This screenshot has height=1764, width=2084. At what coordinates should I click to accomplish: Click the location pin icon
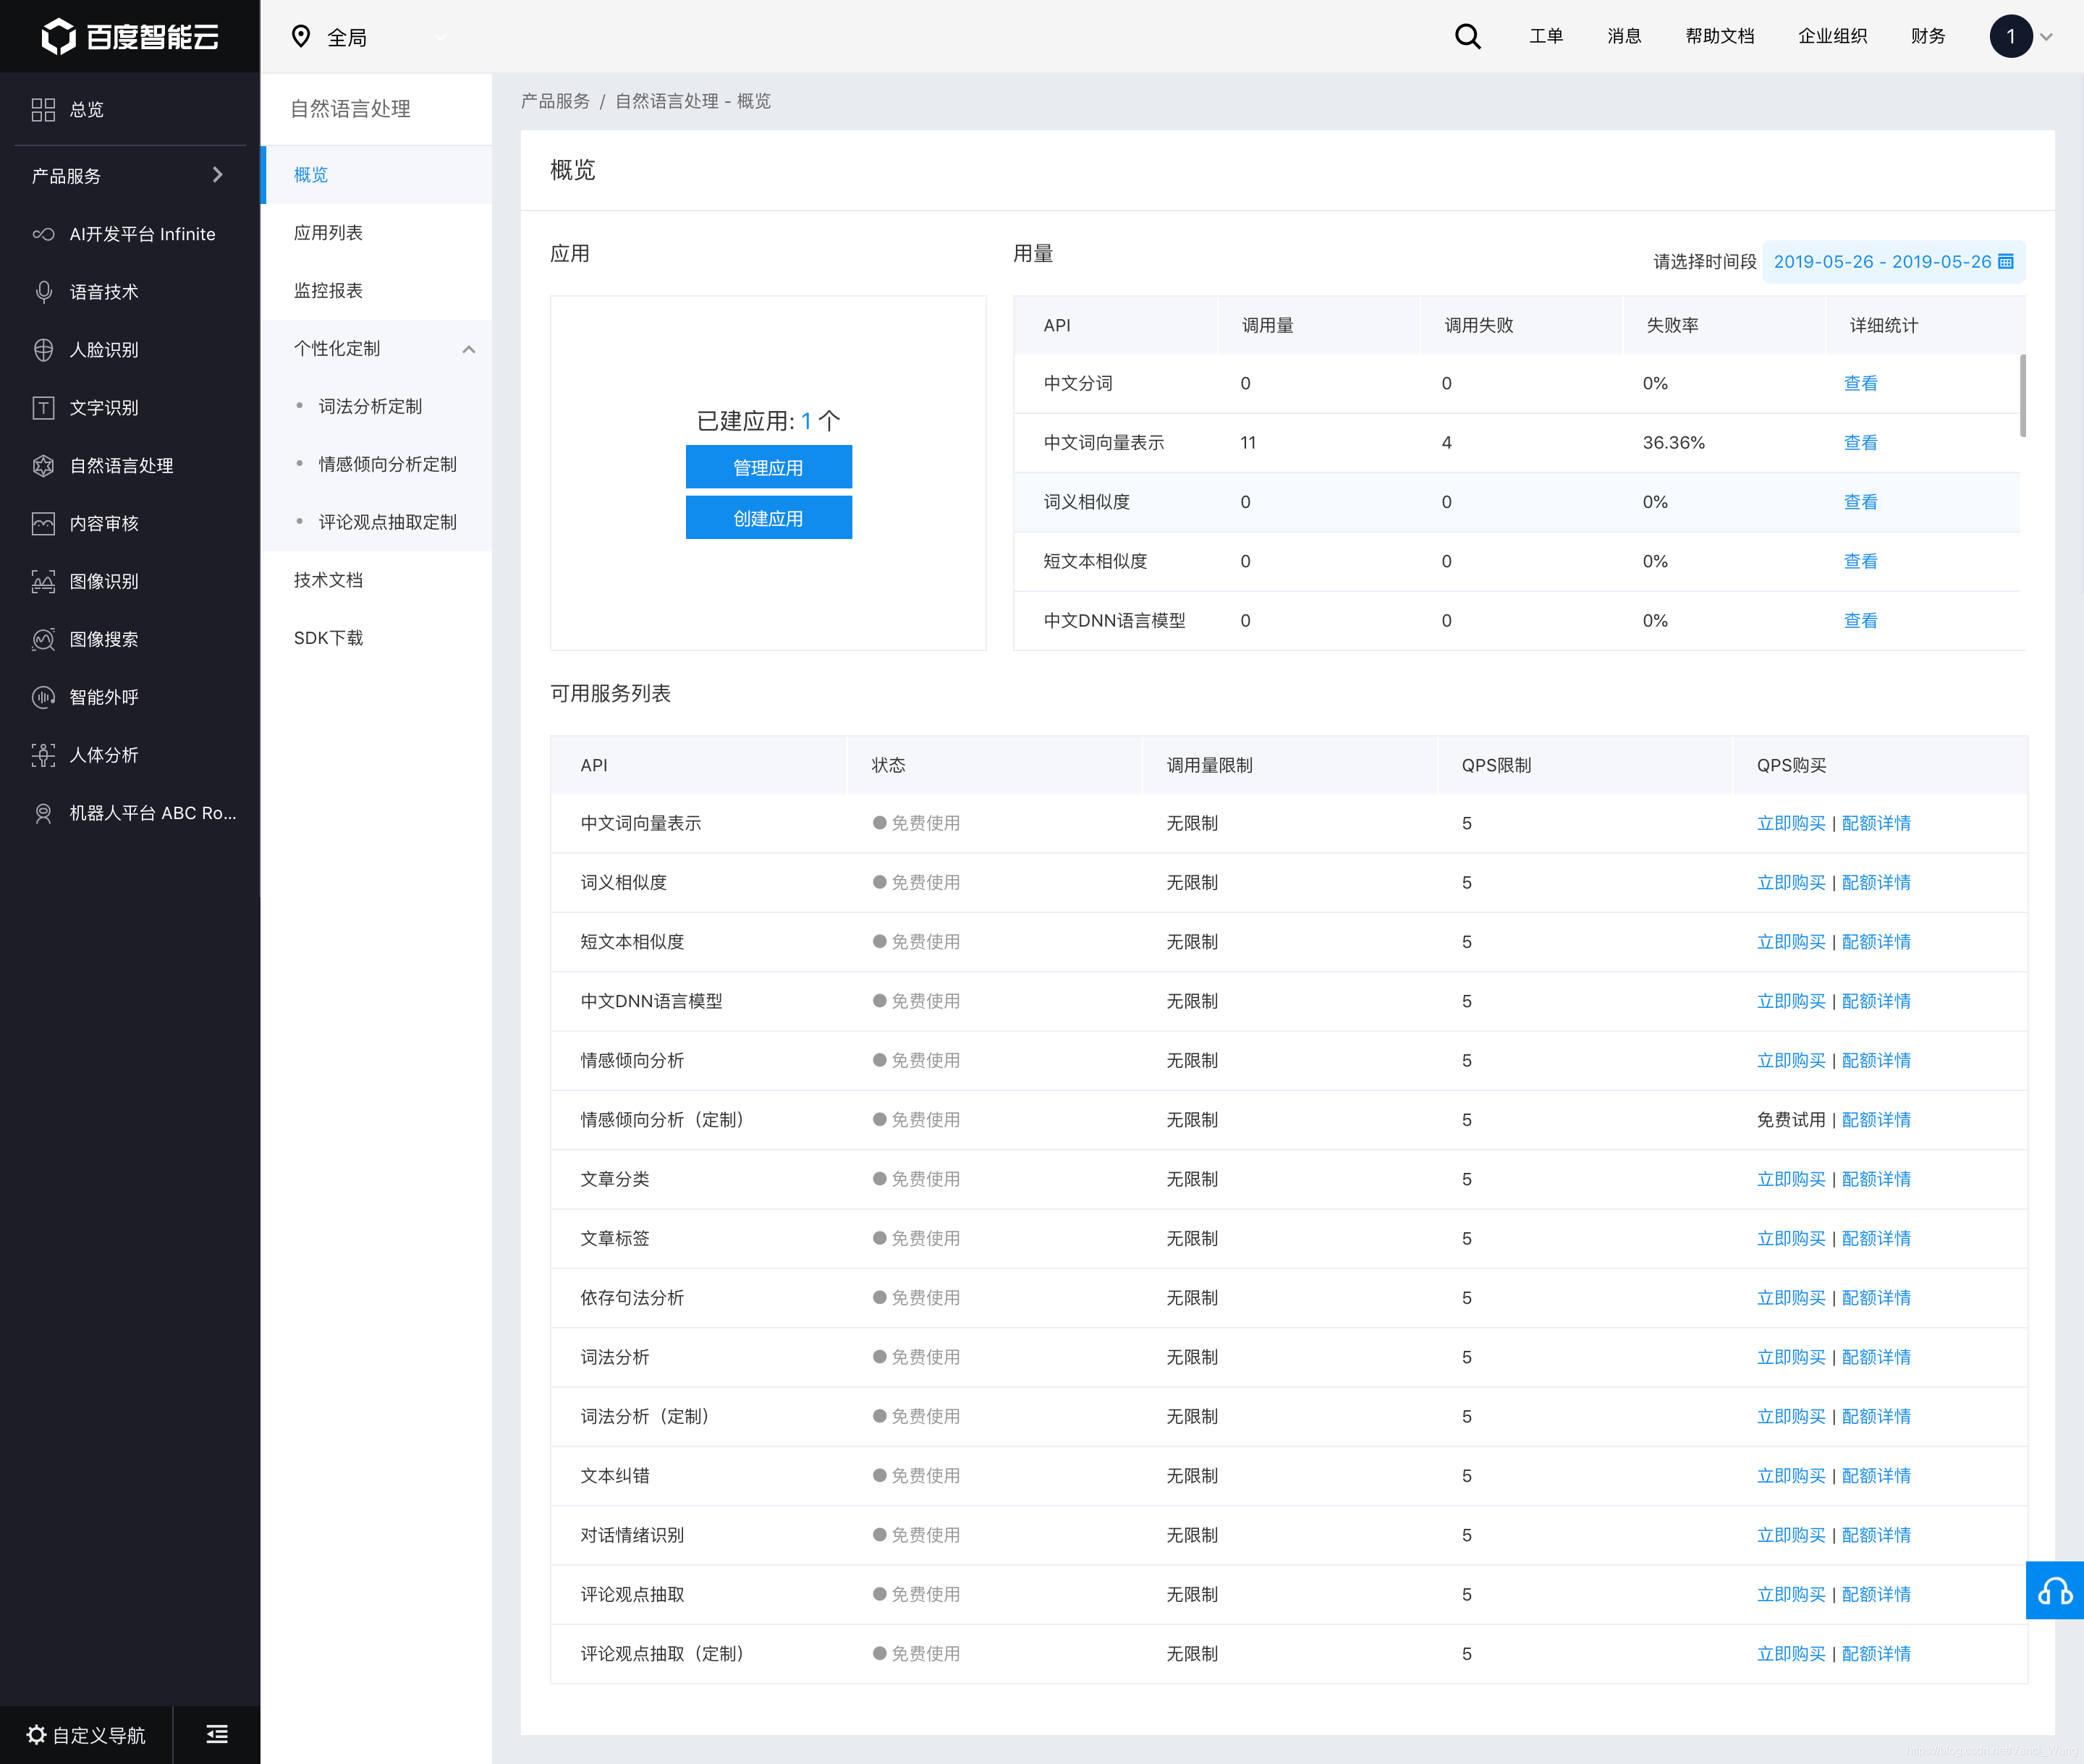coord(300,37)
